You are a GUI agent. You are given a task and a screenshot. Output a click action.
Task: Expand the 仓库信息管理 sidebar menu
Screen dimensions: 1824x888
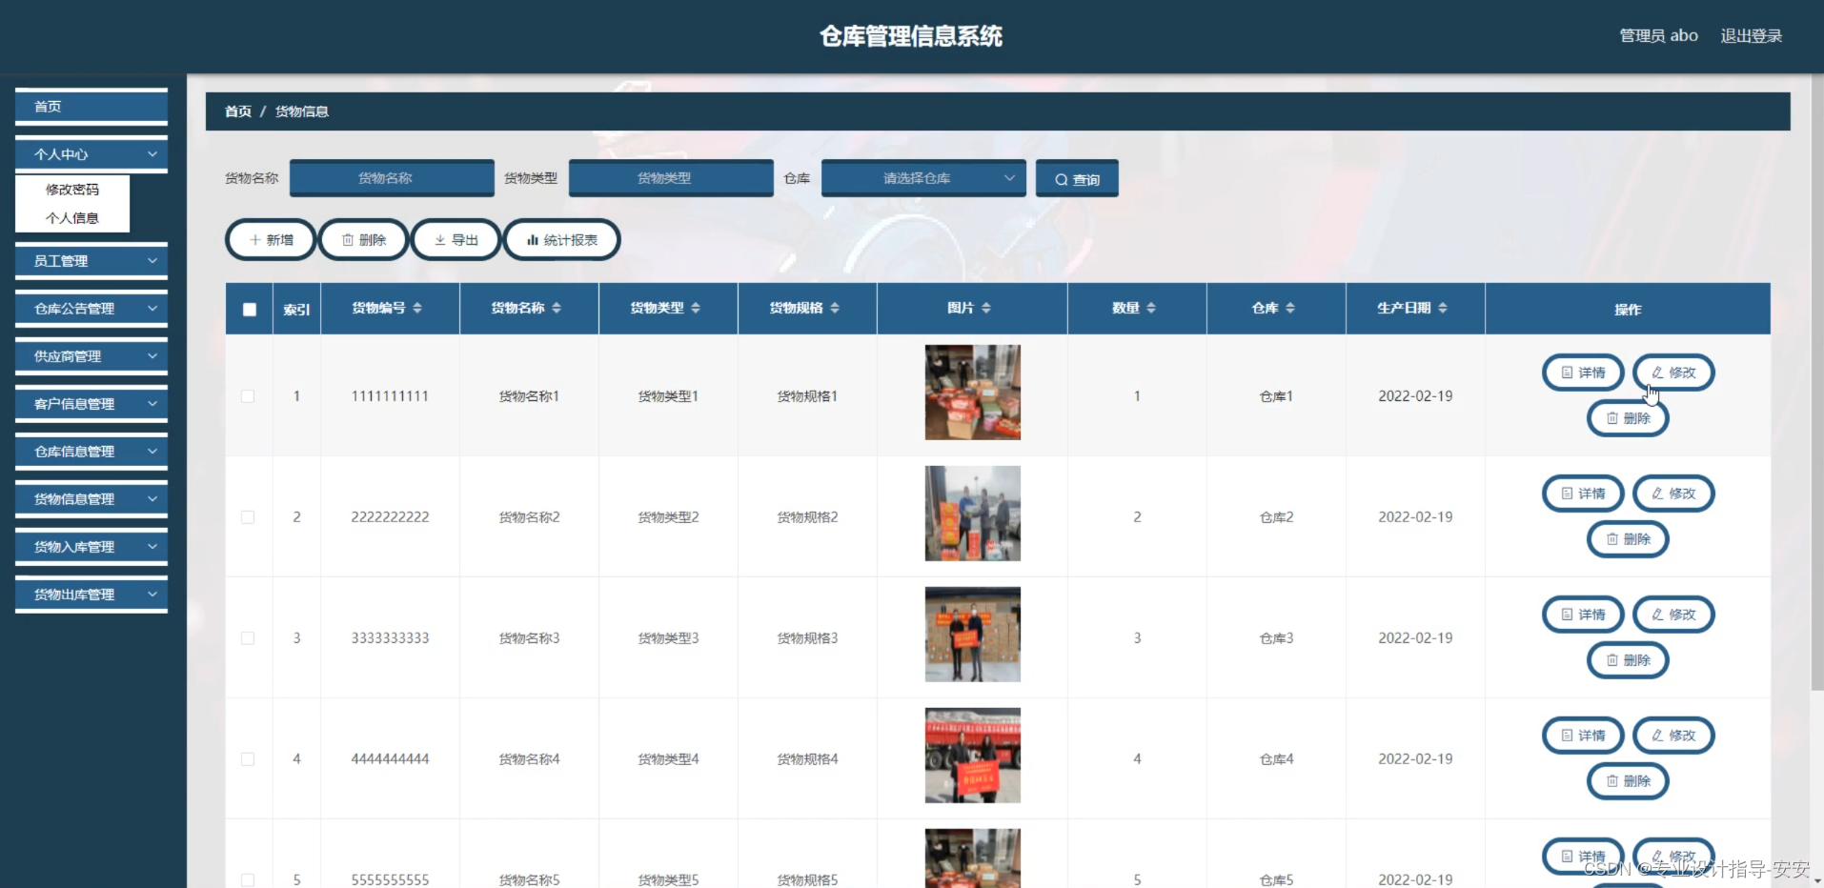point(91,452)
